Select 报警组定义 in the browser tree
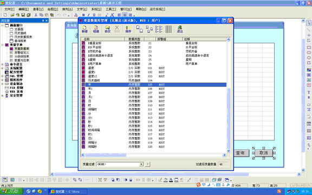 tap(22, 53)
